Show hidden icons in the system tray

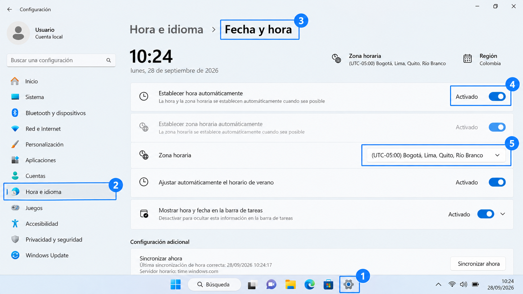(x=439, y=284)
